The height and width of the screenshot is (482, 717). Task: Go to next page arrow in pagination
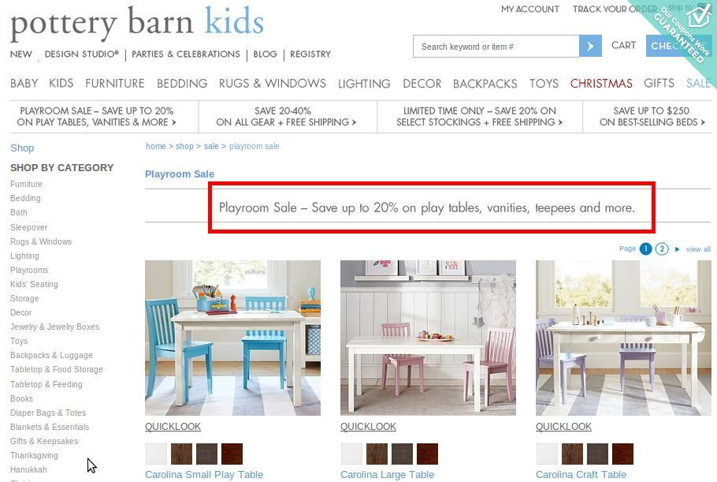678,249
